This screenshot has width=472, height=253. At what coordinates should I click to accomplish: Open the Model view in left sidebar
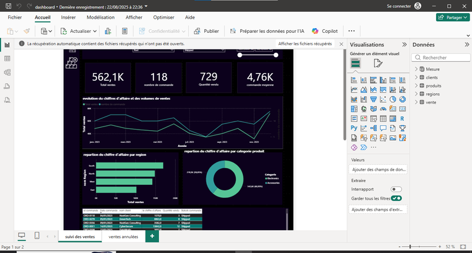tap(7, 72)
